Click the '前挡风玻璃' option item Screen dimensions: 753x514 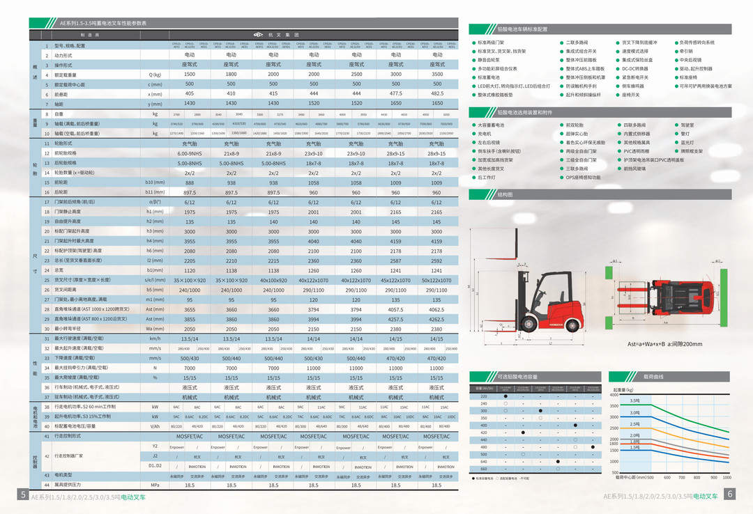[634, 169]
